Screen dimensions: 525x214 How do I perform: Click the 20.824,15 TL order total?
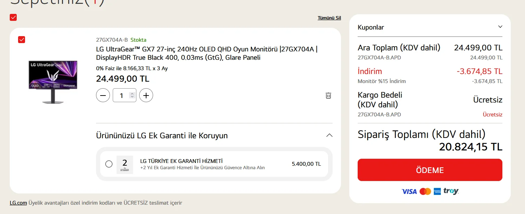pos(471,147)
